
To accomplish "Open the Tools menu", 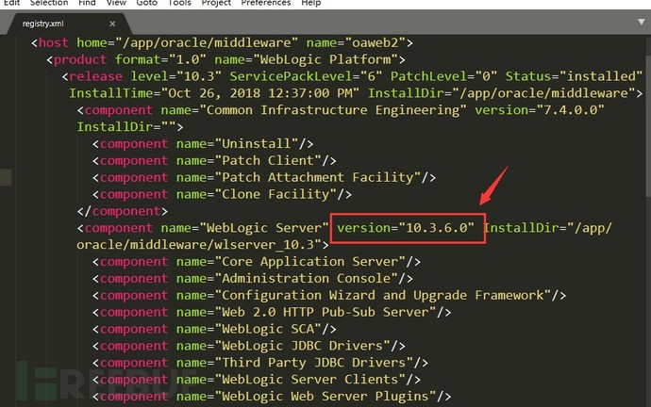I will point(179,3).
